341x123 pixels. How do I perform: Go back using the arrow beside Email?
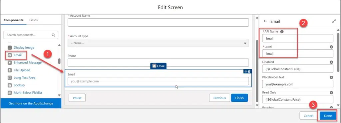tap(265, 21)
